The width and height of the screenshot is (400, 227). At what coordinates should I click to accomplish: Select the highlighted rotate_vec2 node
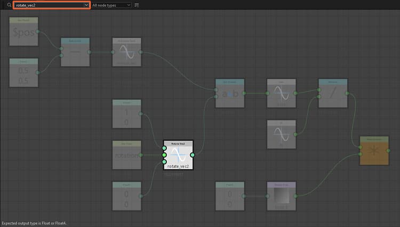click(178, 155)
